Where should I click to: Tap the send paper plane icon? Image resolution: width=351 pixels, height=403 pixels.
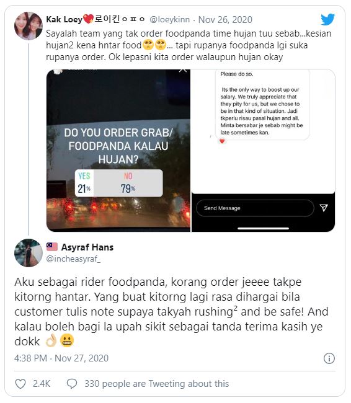pyautogui.click(x=324, y=208)
